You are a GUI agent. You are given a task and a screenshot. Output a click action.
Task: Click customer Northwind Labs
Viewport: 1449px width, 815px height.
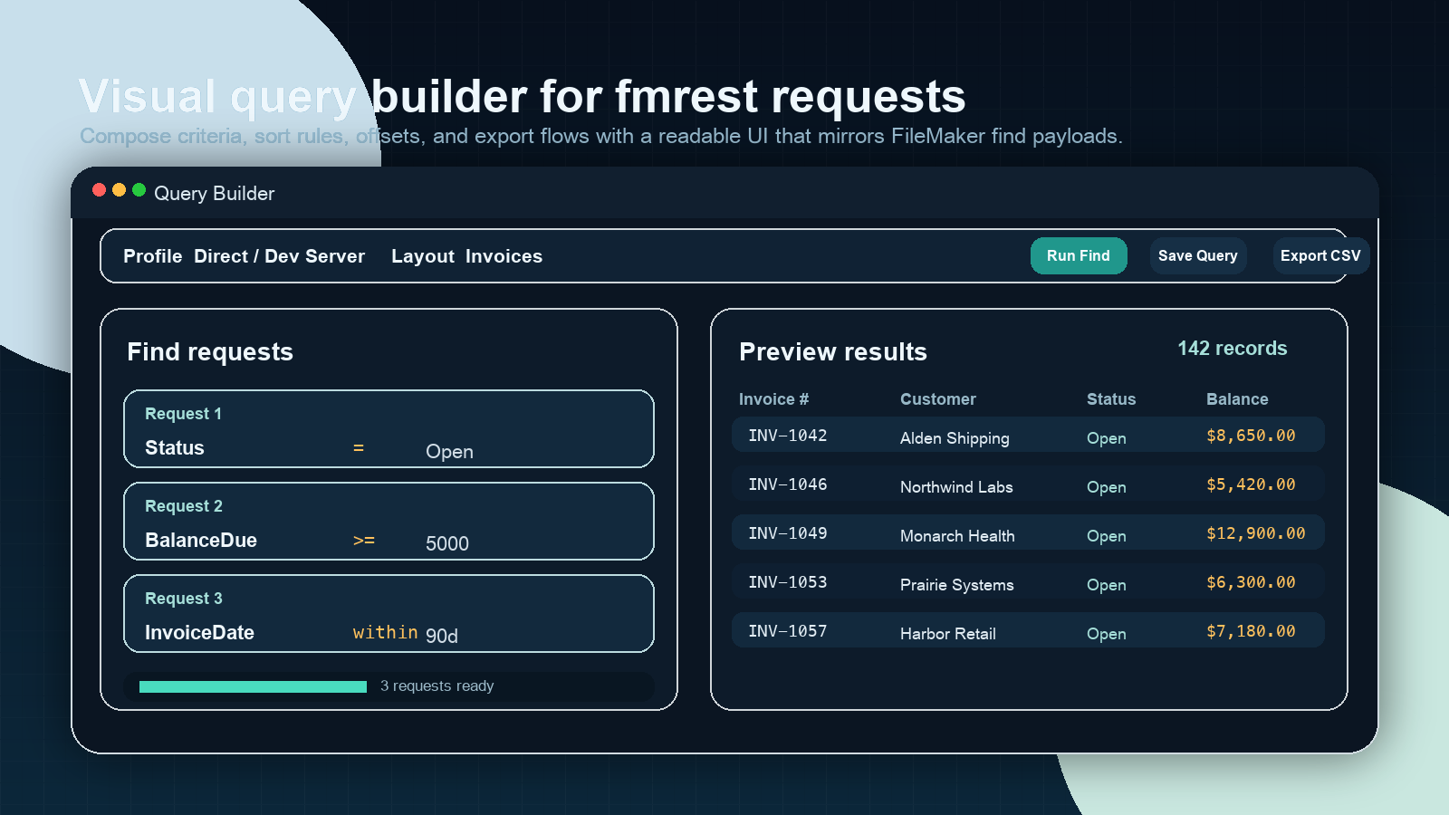tap(956, 487)
